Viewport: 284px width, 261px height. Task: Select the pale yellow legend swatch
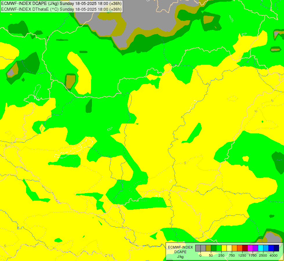point(229,248)
